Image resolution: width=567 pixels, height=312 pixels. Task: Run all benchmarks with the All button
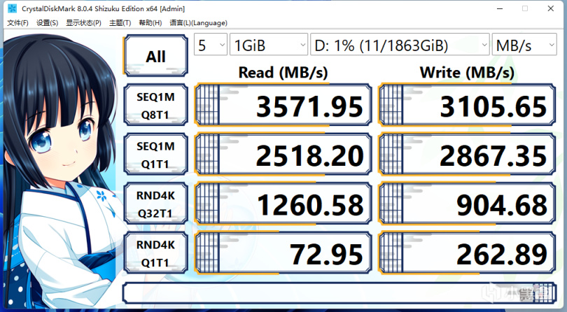pos(156,56)
